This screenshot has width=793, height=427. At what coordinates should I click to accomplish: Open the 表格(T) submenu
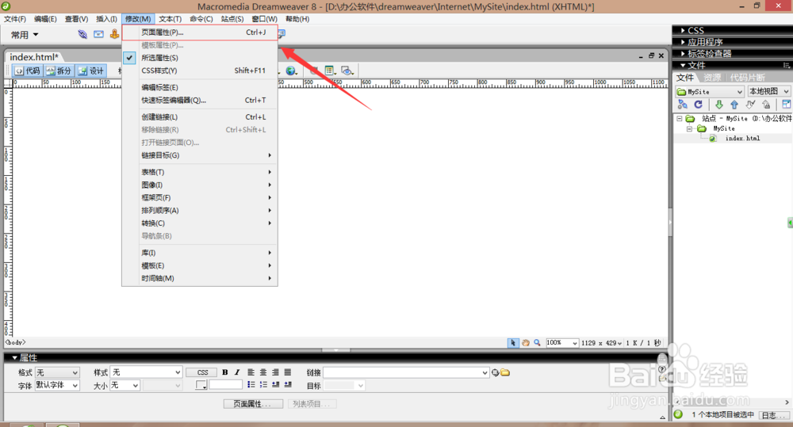200,172
